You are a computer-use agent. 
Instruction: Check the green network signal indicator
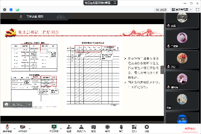[17, 10]
